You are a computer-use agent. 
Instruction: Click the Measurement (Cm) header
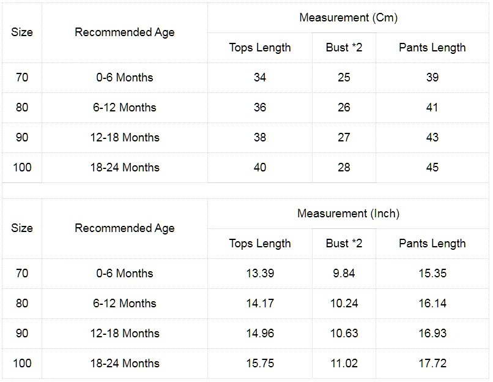349,18
